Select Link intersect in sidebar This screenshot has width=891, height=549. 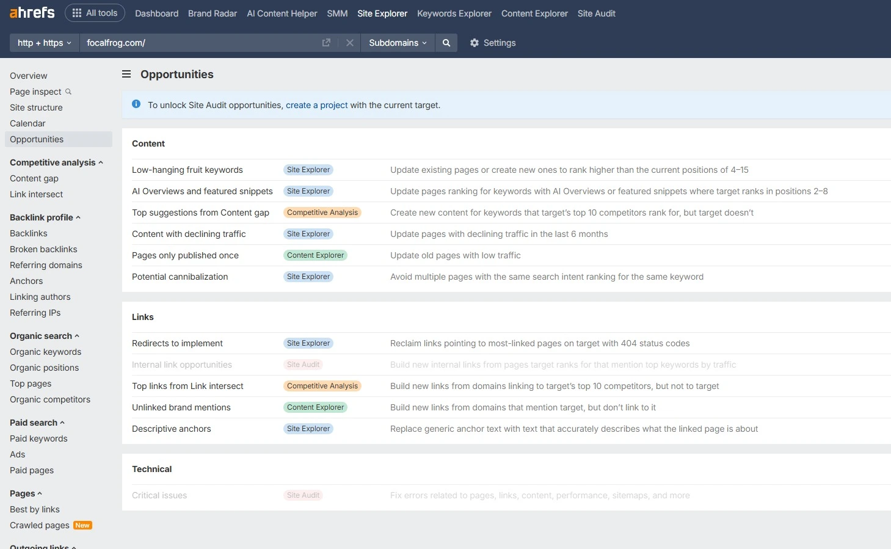[x=37, y=194]
